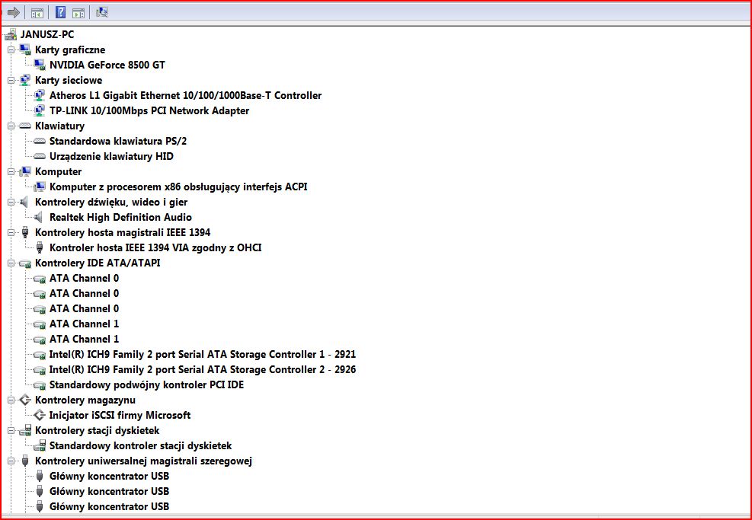The image size is (752, 520).
Task: Click the Klawiatury category icon
Action: (25, 126)
